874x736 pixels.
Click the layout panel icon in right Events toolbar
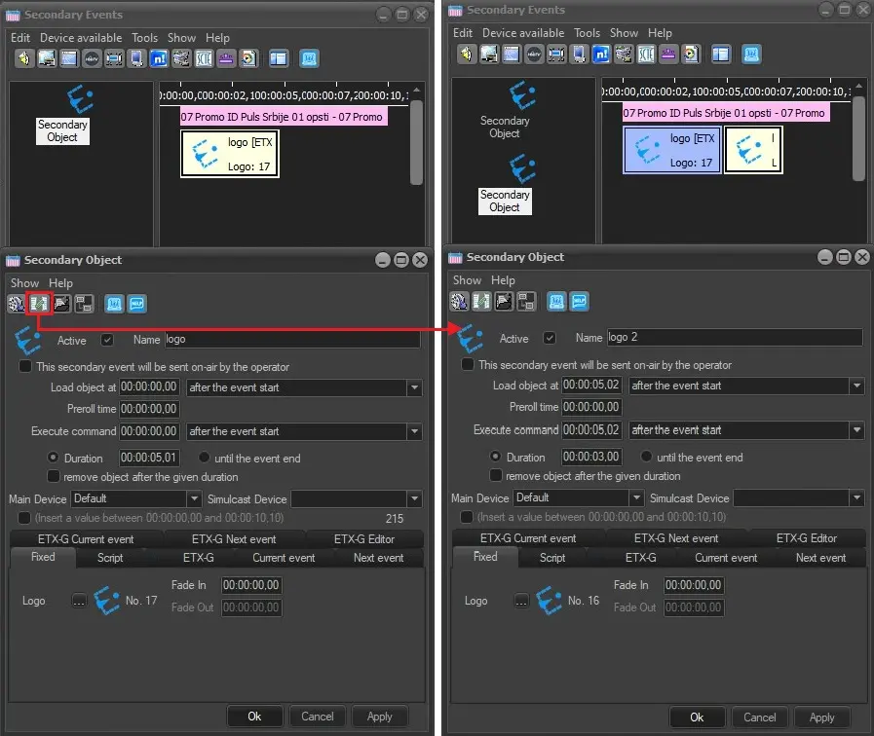coord(721,55)
